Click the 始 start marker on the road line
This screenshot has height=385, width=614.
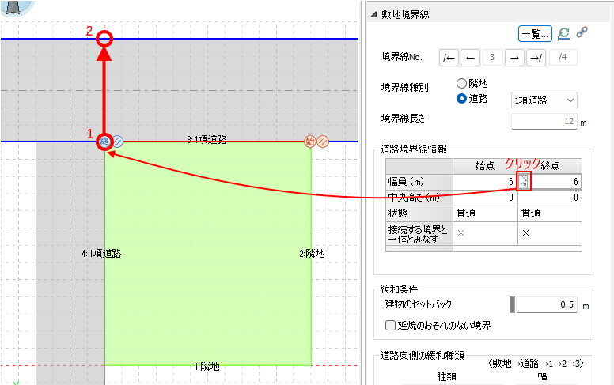(310, 142)
